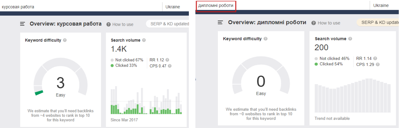Click help icon beside Search volume 1.4K
Viewport: 399px width, 128px height.
[x=144, y=40]
